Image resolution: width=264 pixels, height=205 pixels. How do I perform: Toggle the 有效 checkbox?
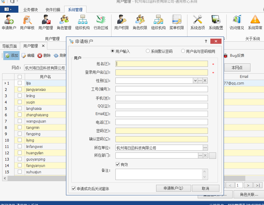coord(118,164)
